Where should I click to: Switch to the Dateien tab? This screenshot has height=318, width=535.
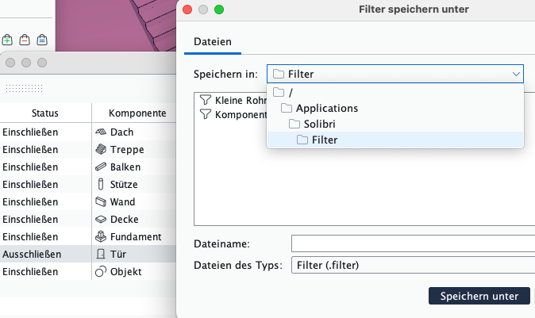coord(213,41)
